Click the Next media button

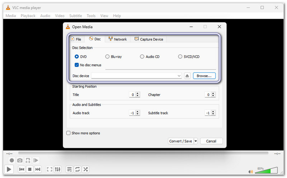tap(38, 169)
